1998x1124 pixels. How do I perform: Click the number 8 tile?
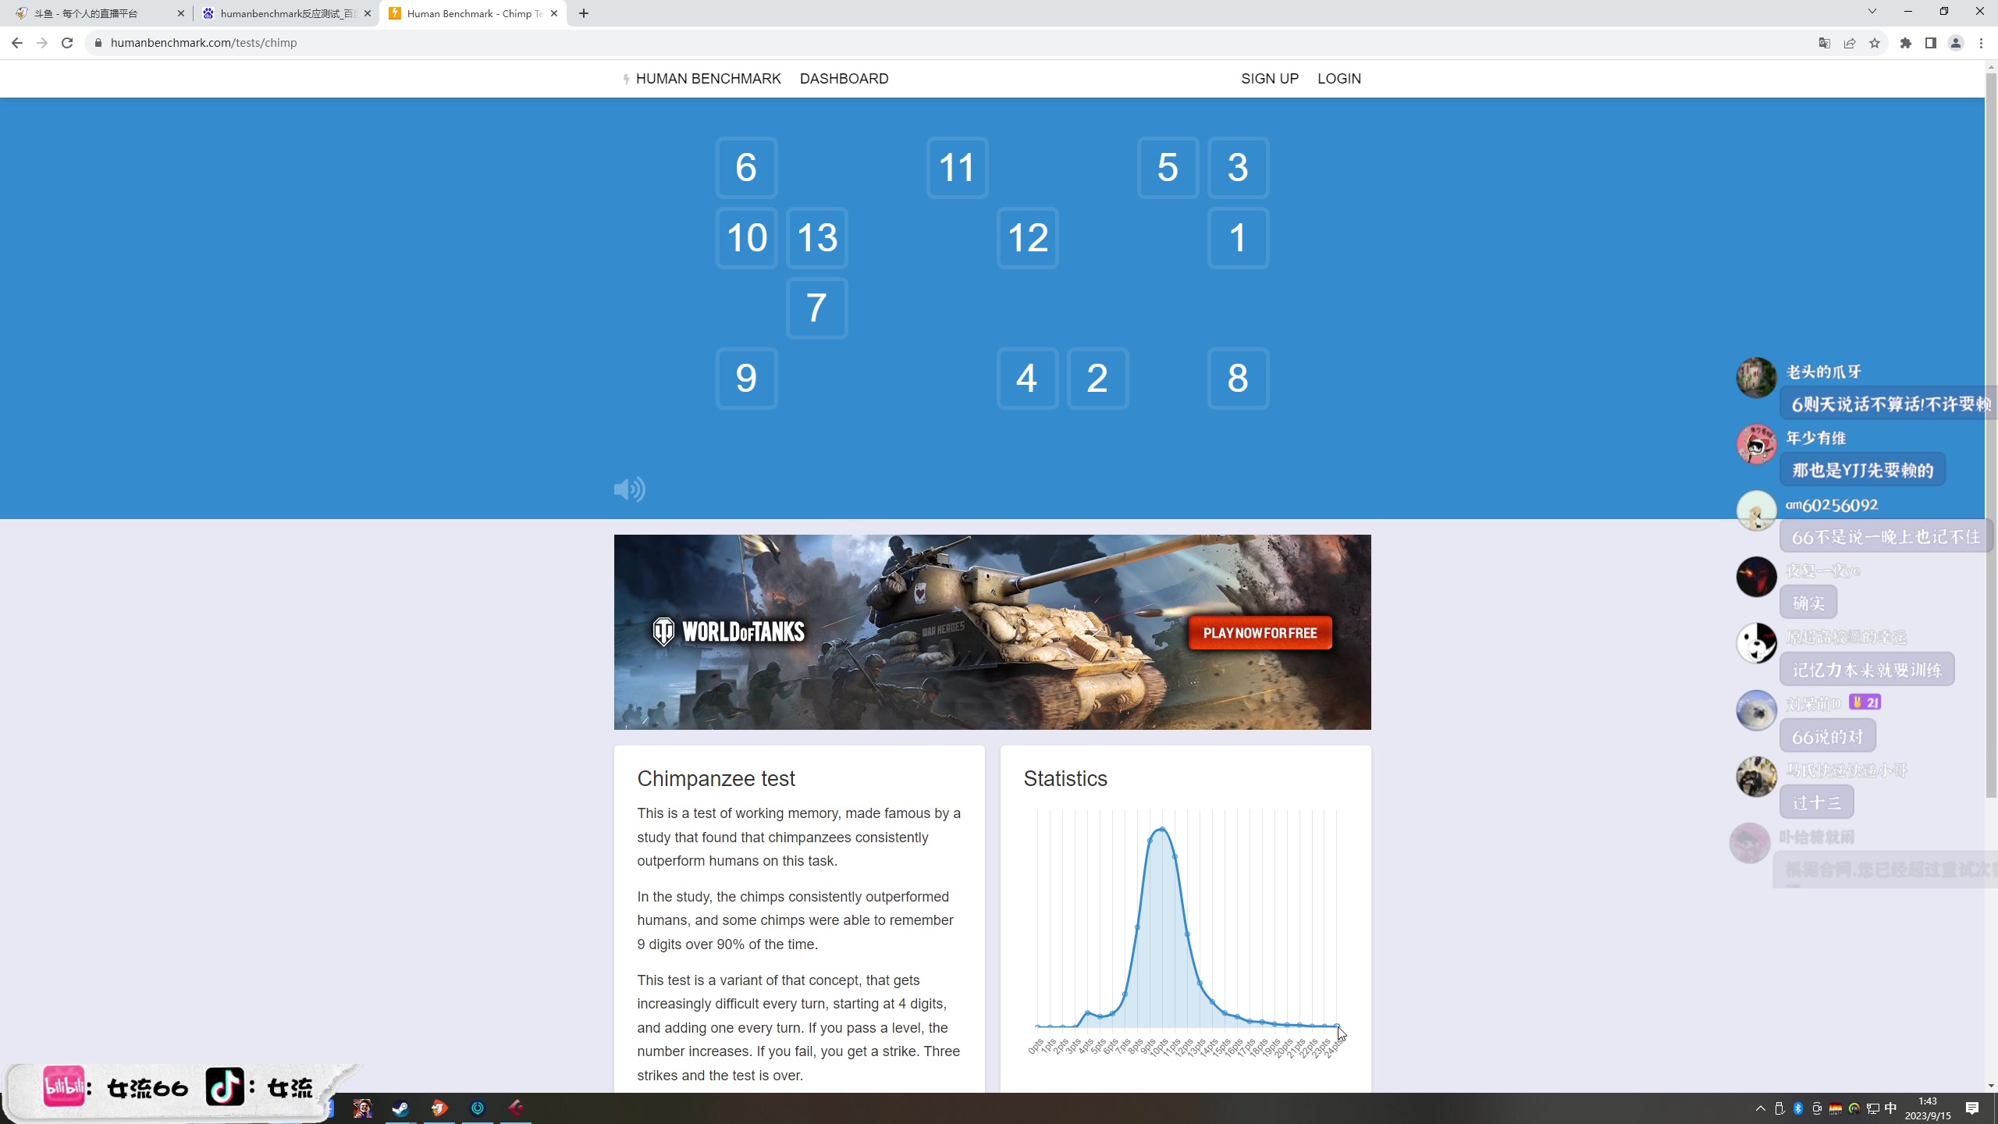[1236, 379]
